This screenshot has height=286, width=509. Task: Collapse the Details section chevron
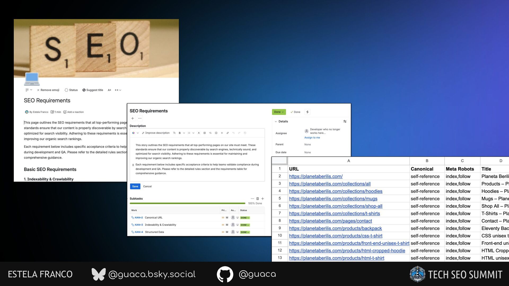pos(276,122)
